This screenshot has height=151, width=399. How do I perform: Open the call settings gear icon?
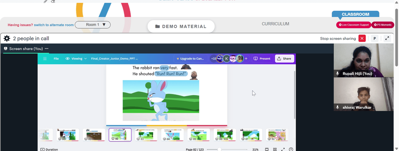click(x=7, y=38)
